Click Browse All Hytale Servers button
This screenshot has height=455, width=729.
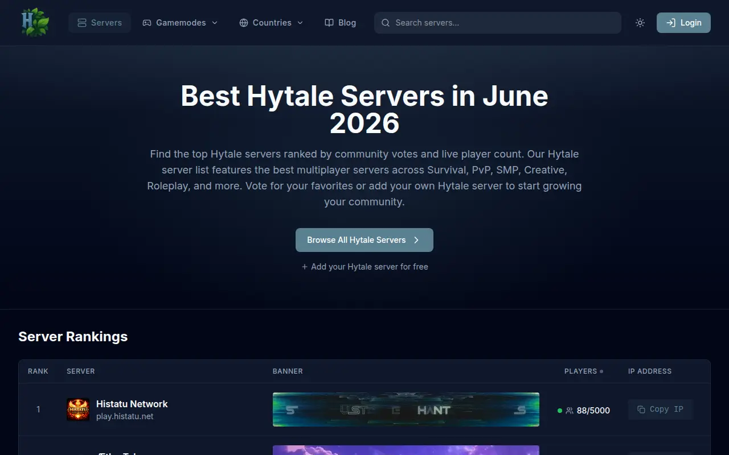pos(364,240)
